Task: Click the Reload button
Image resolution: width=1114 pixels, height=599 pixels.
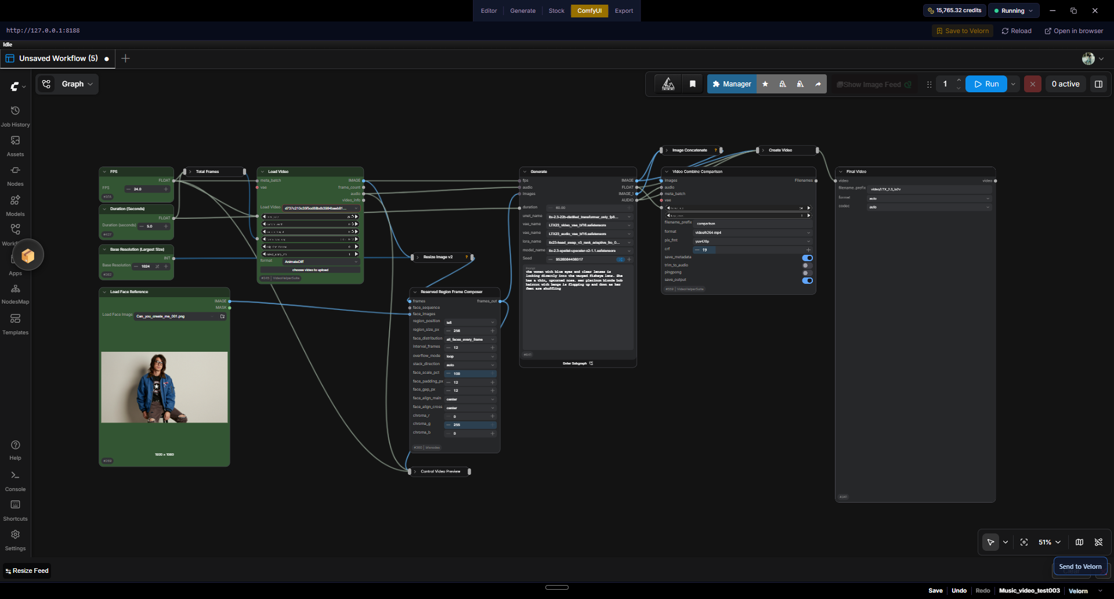Action: pyautogui.click(x=1017, y=31)
